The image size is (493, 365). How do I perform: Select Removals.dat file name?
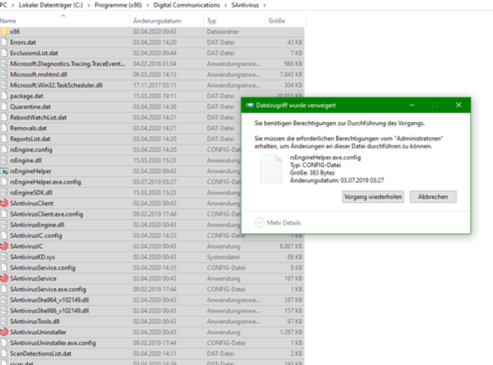click(28, 128)
